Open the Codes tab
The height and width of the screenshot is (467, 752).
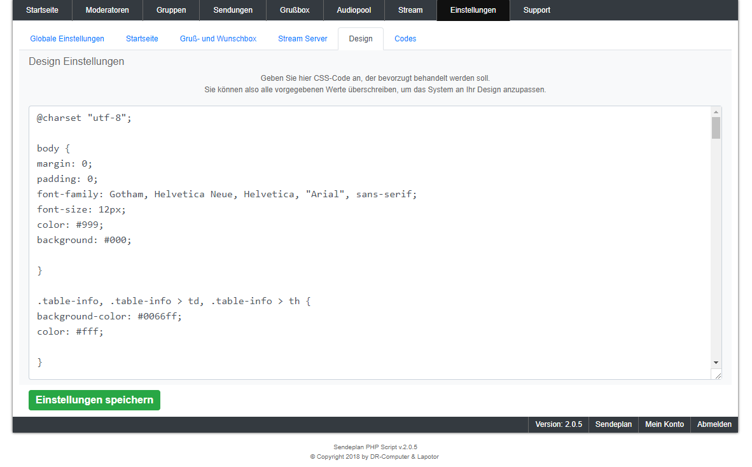[x=405, y=39]
